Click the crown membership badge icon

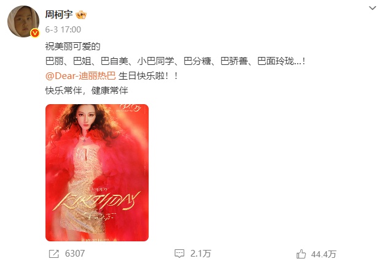click(81, 15)
